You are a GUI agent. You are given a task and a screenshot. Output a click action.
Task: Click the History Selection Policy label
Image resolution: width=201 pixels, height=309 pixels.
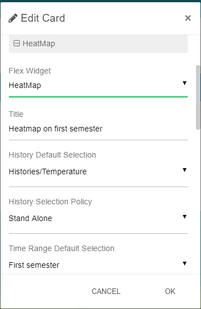click(51, 202)
